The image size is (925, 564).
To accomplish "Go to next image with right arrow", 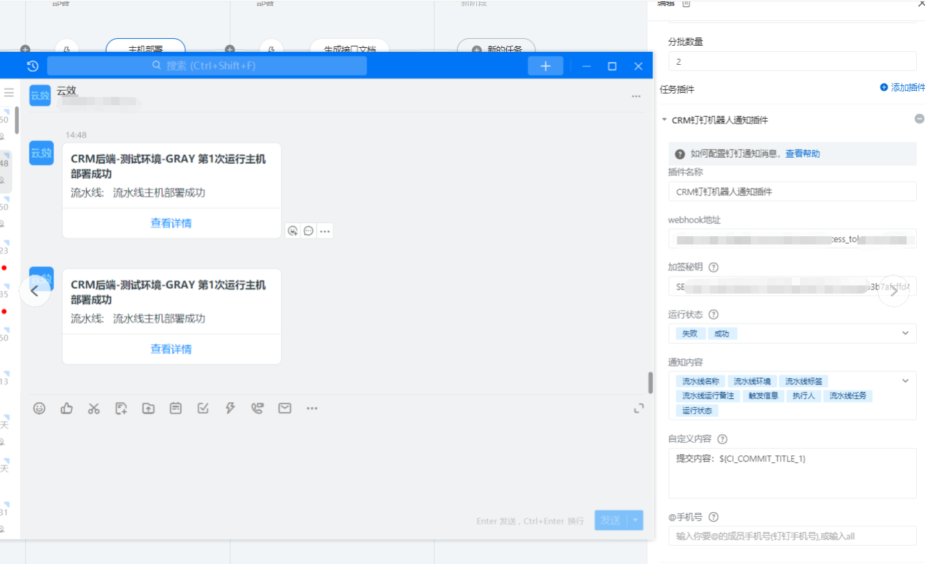I will [x=894, y=291].
